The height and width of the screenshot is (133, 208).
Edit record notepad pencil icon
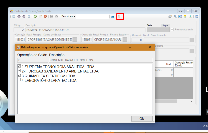(41, 16)
